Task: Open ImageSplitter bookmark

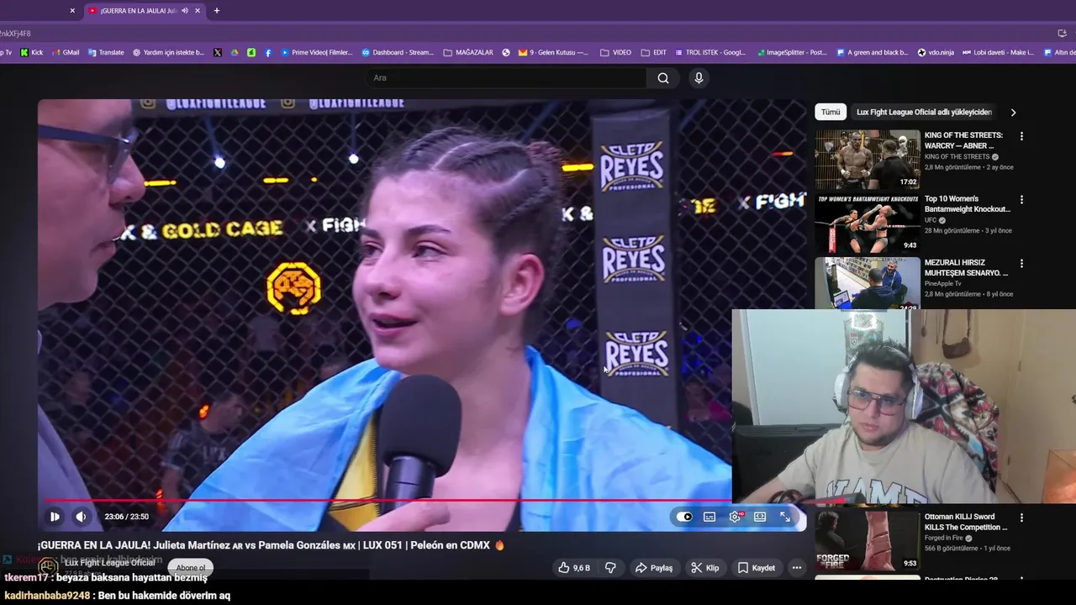Action: click(x=791, y=52)
